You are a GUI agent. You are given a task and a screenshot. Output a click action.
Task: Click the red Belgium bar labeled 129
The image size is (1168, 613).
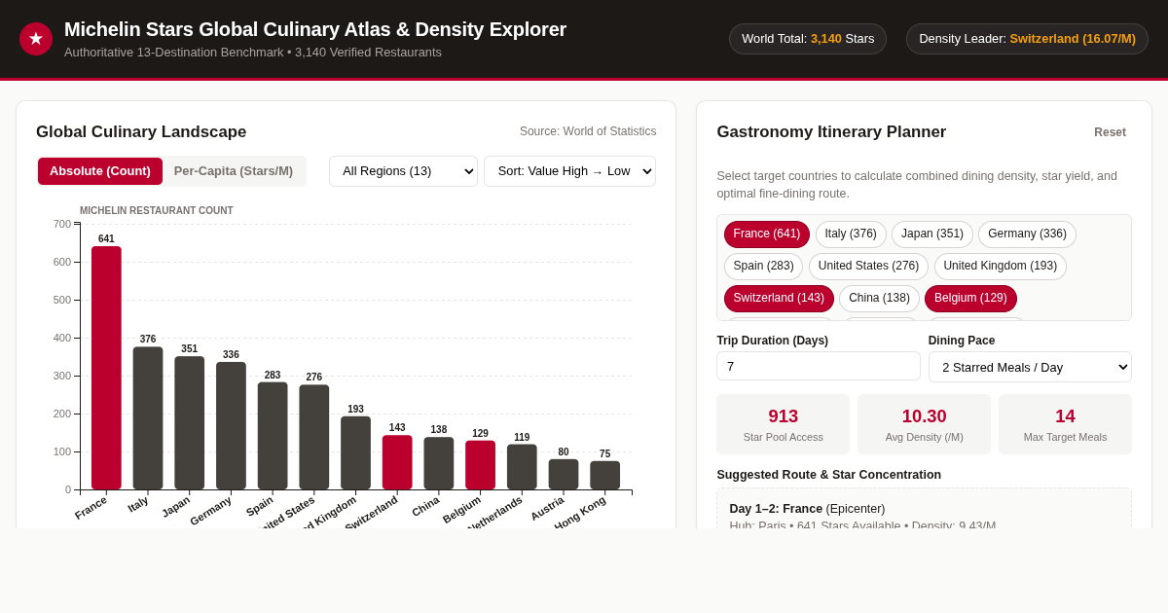point(480,465)
